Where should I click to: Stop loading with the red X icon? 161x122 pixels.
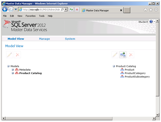point(77,9)
